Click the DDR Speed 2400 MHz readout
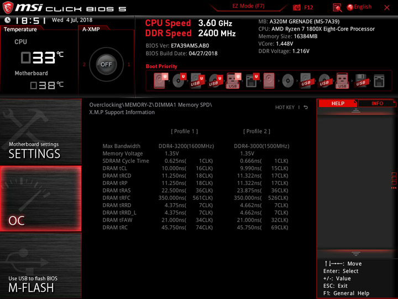Image resolution: width=398 pixels, height=299 pixels. click(190, 33)
